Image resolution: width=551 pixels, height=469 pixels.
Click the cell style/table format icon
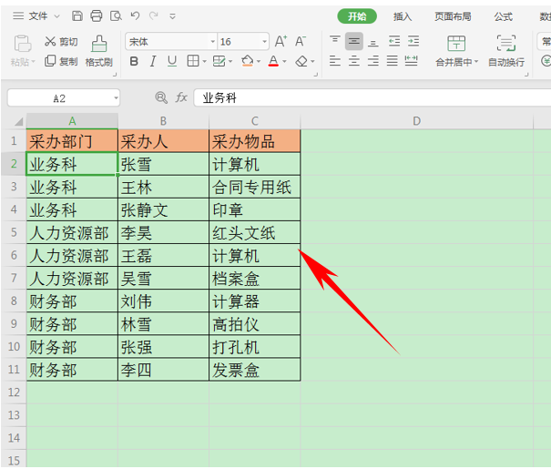(219, 62)
